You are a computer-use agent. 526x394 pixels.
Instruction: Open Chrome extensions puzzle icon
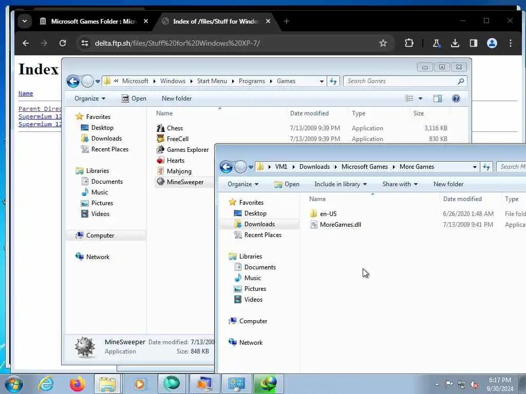pyautogui.click(x=409, y=43)
